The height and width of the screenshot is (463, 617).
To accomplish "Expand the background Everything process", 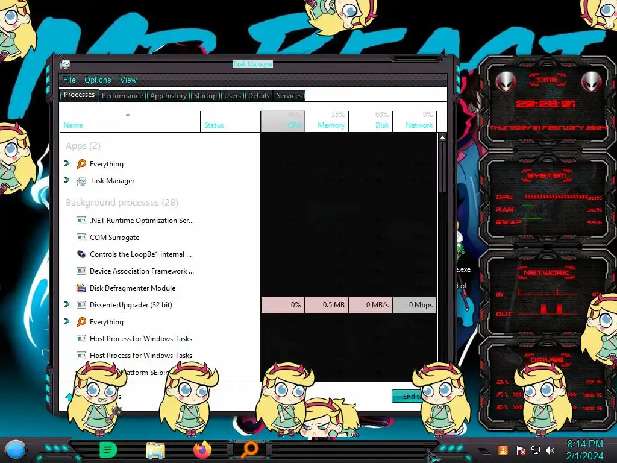I will [67, 321].
